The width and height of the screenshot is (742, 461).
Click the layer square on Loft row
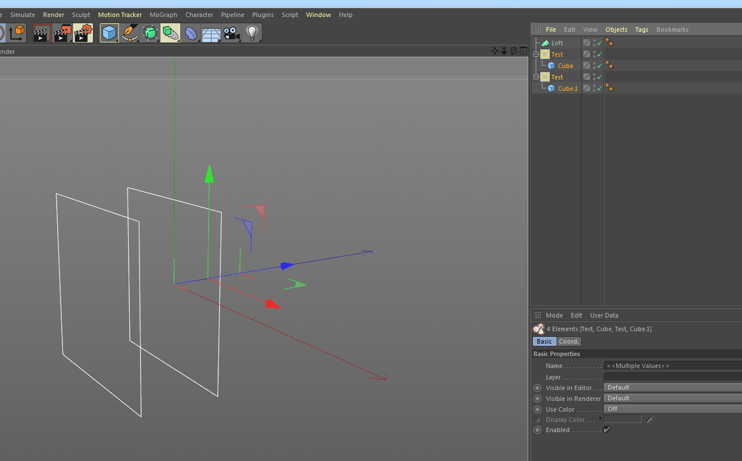587,43
